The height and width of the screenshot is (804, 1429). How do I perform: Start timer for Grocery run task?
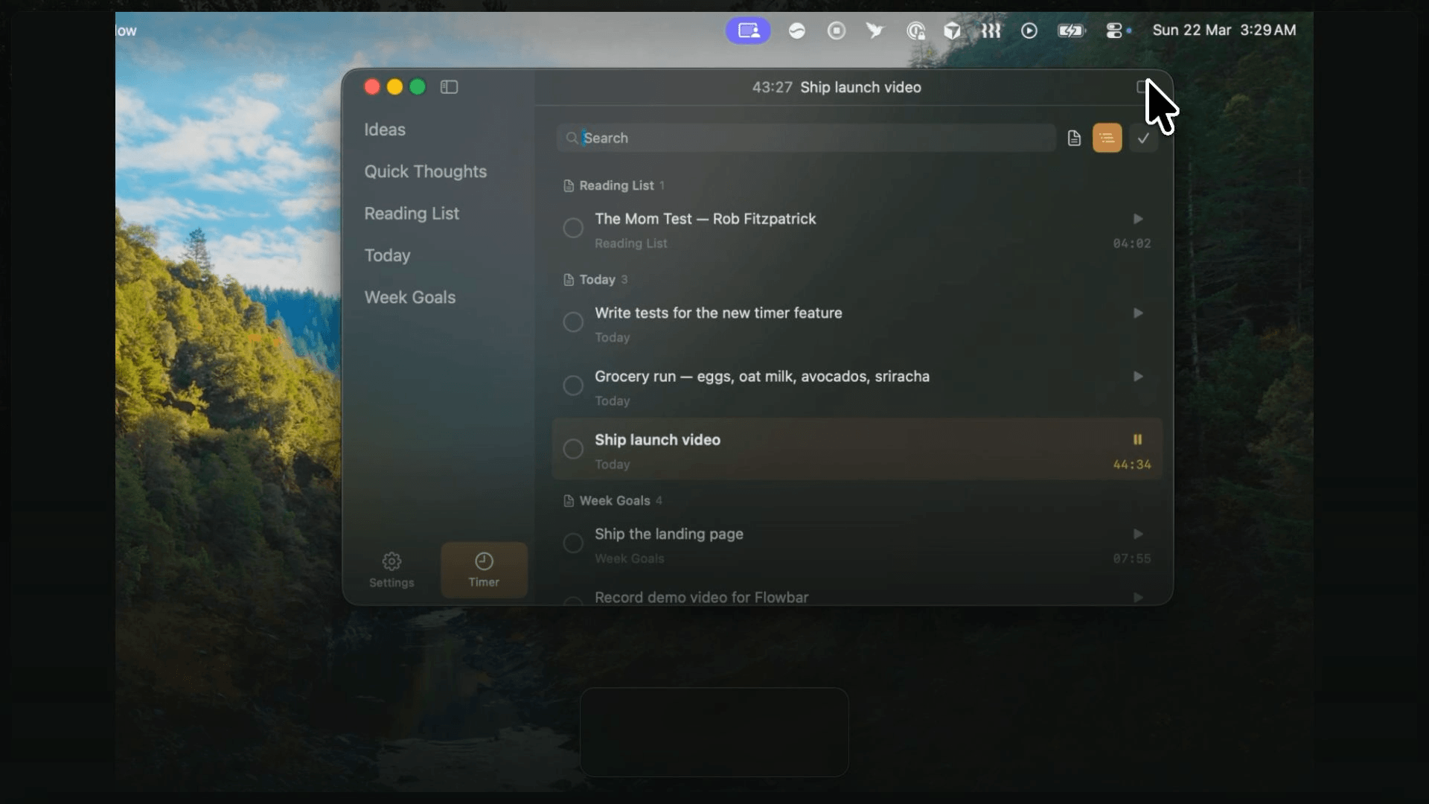1137,377
